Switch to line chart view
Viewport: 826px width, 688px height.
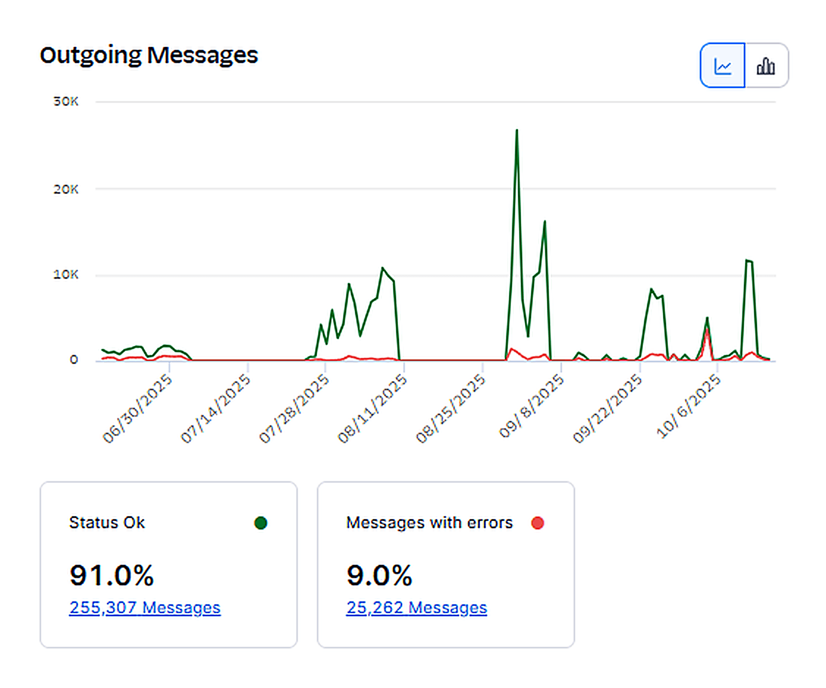tap(722, 66)
